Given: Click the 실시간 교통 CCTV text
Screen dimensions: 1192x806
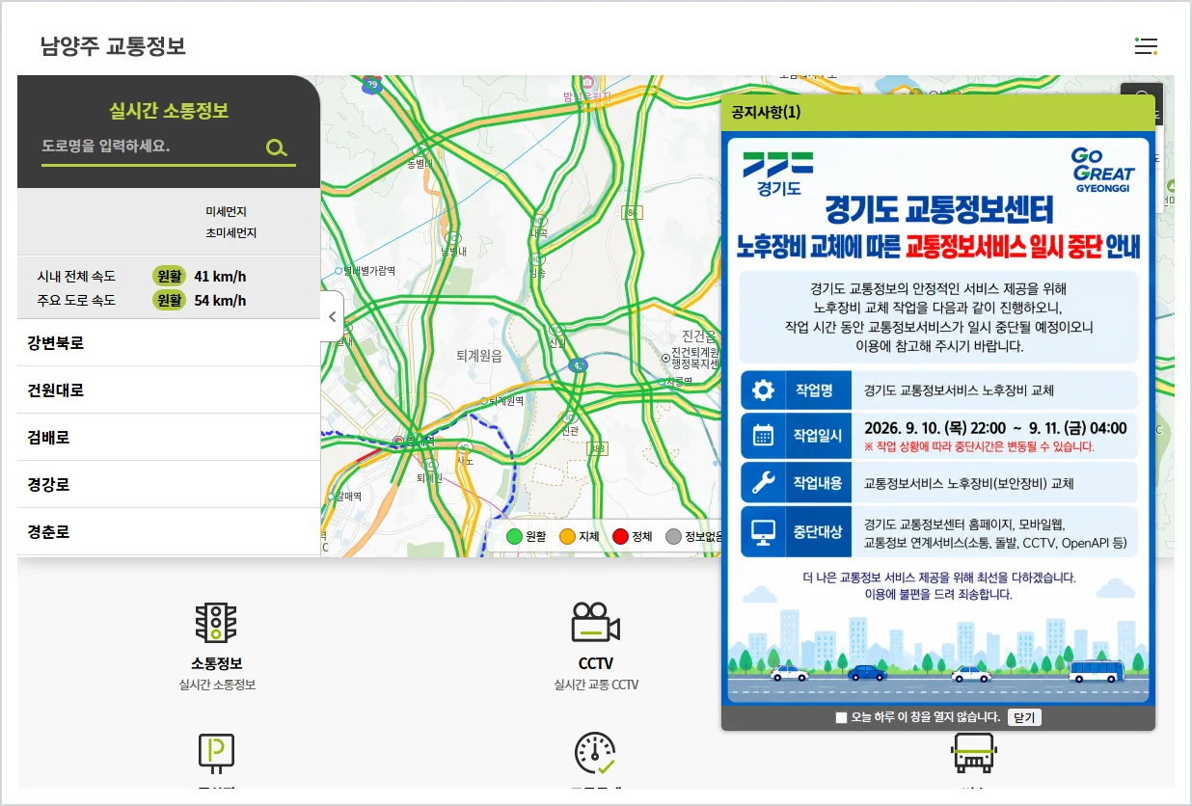Looking at the screenshot, I should click(x=596, y=685).
